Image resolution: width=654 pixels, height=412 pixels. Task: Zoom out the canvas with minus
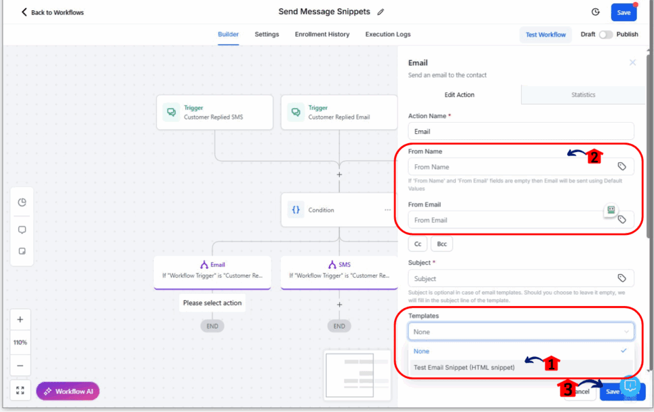tap(20, 366)
